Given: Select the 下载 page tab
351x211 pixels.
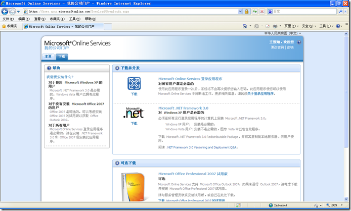Looking at the screenshot, I should pos(62,57).
